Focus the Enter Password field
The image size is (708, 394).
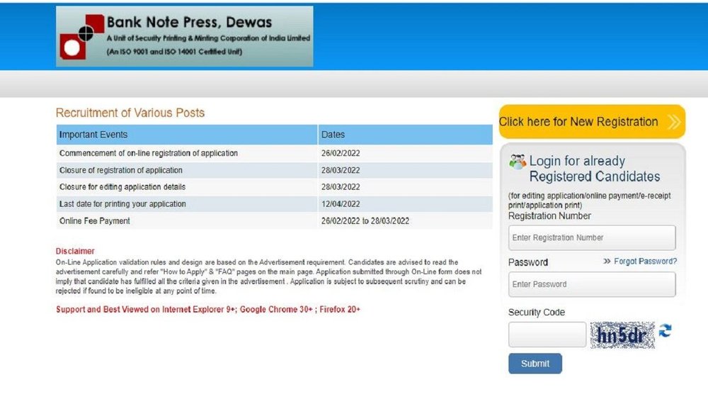pos(591,284)
